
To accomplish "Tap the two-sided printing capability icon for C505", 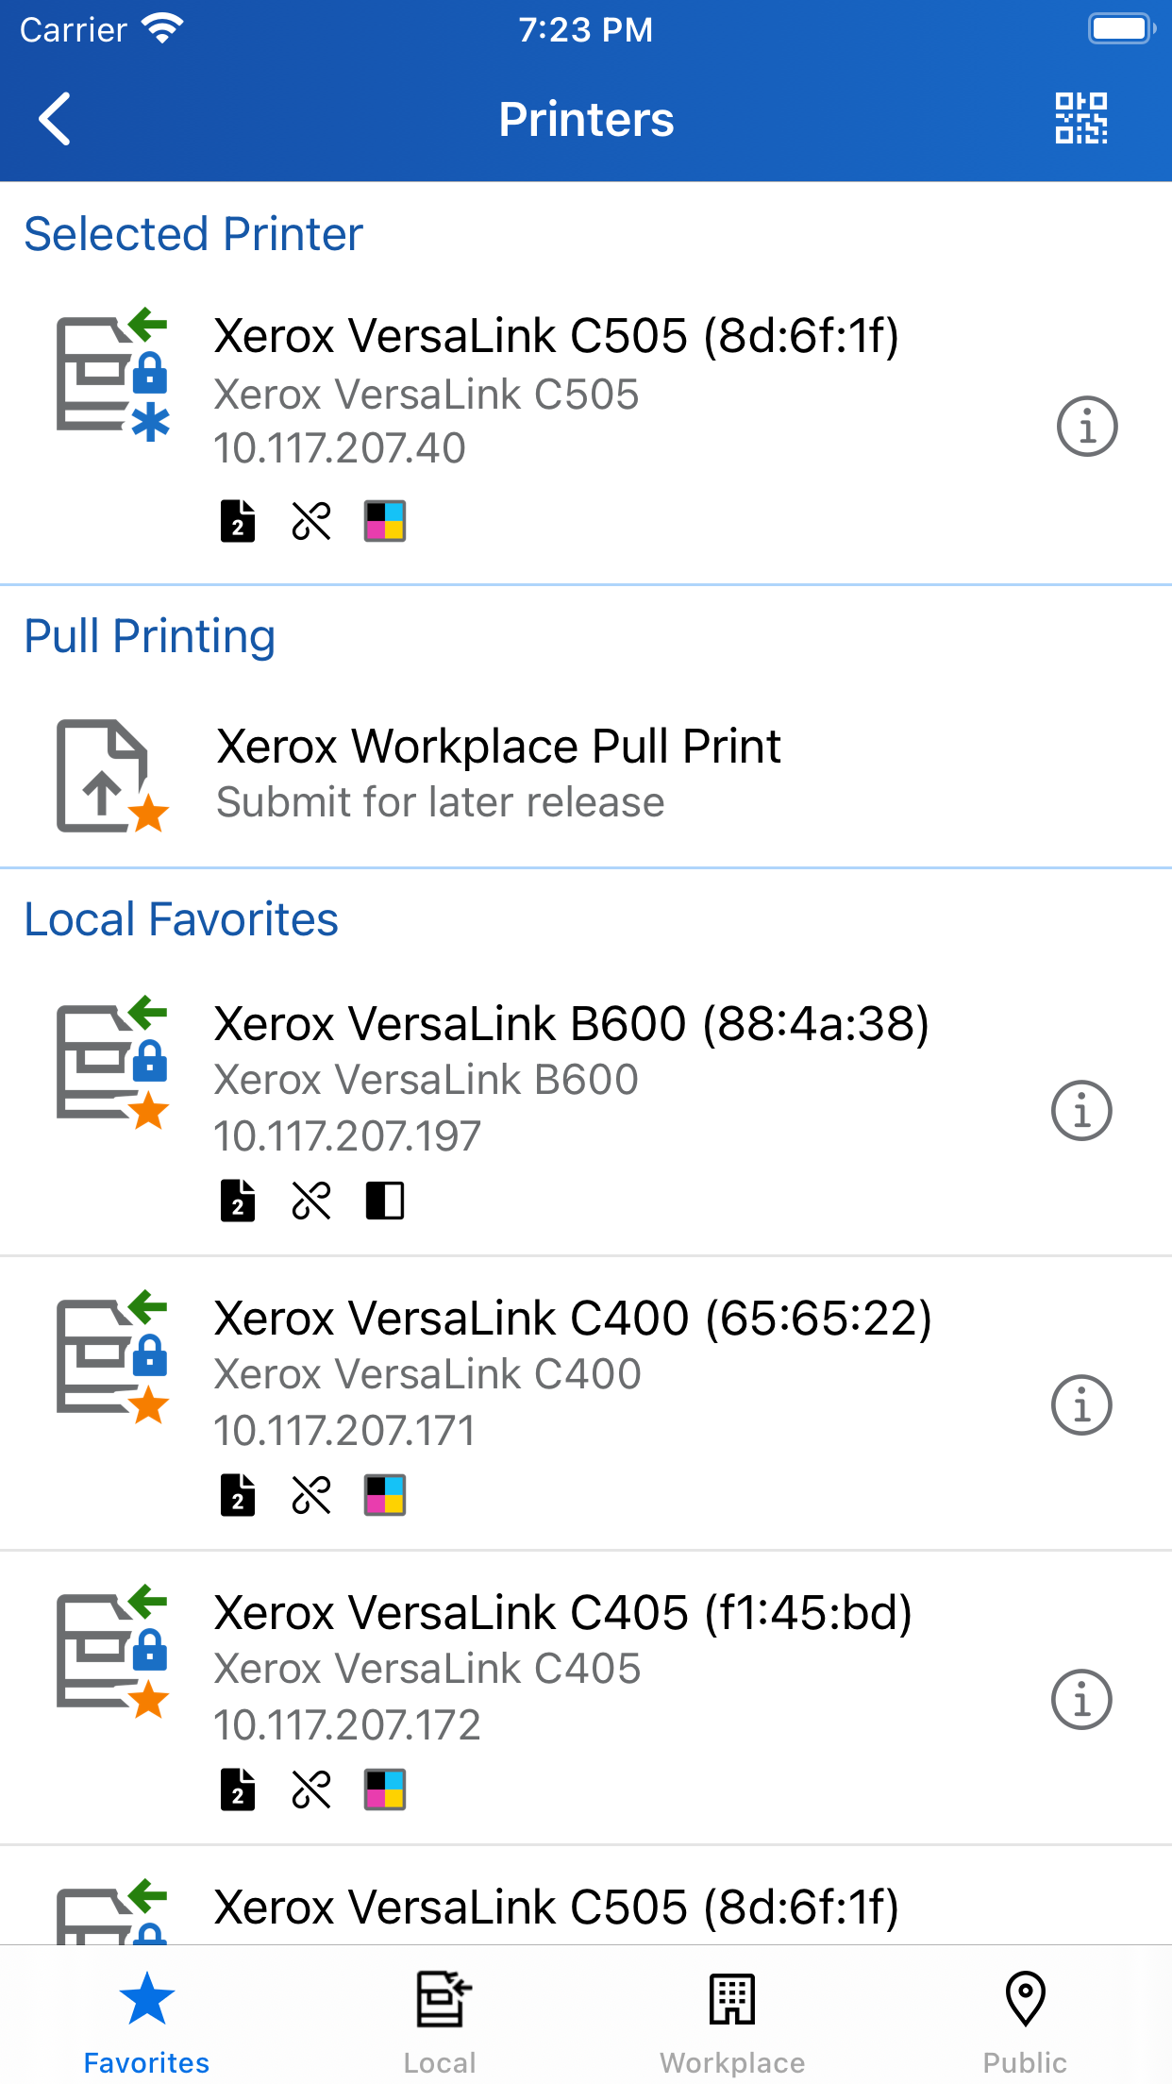I will [237, 522].
